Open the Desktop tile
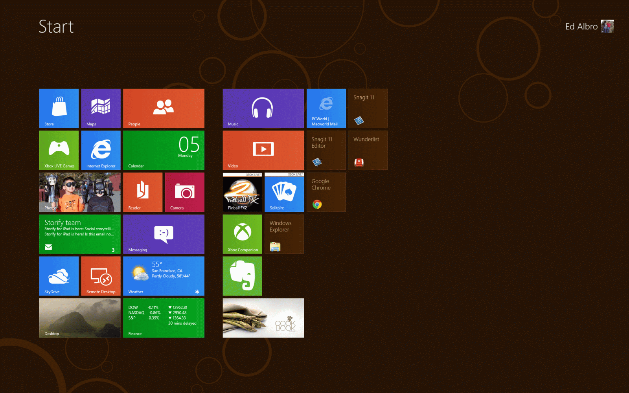This screenshot has height=393, width=629. [x=80, y=318]
